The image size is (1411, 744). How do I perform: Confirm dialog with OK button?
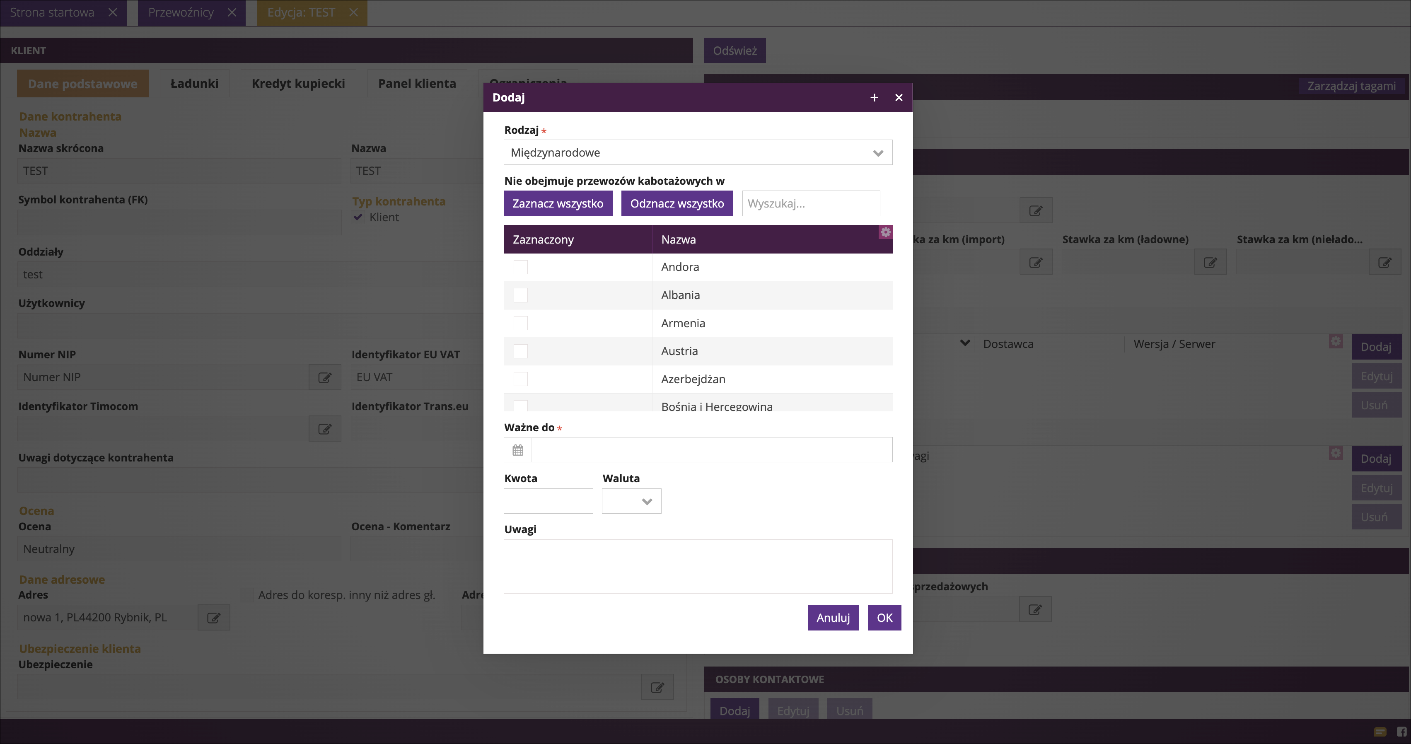point(884,618)
